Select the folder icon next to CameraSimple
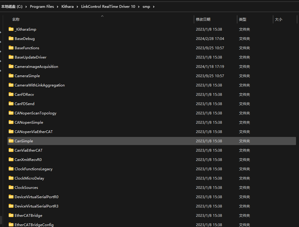This screenshot has width=299, height=227. [x=11, y=76]
